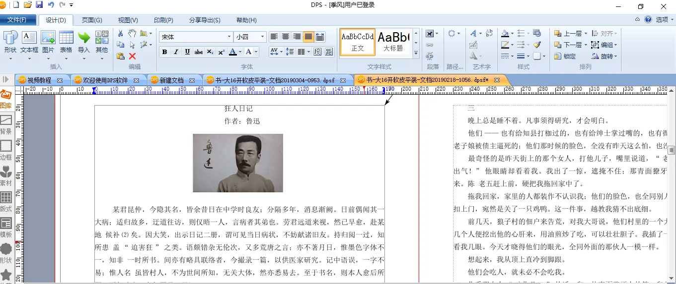Image resolution: width=676 pixels, height=284 pixels.
Task: Click the font color A swatch
Action: (232, 52)
